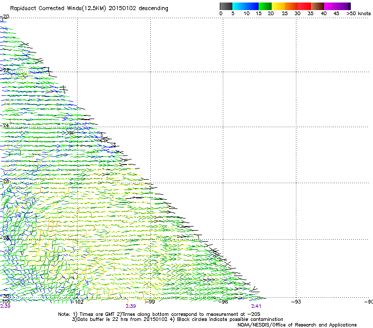Viewport: 373px width, 328px height.
Task: Click the -30 latitude axis label
Action: [5, 296]
